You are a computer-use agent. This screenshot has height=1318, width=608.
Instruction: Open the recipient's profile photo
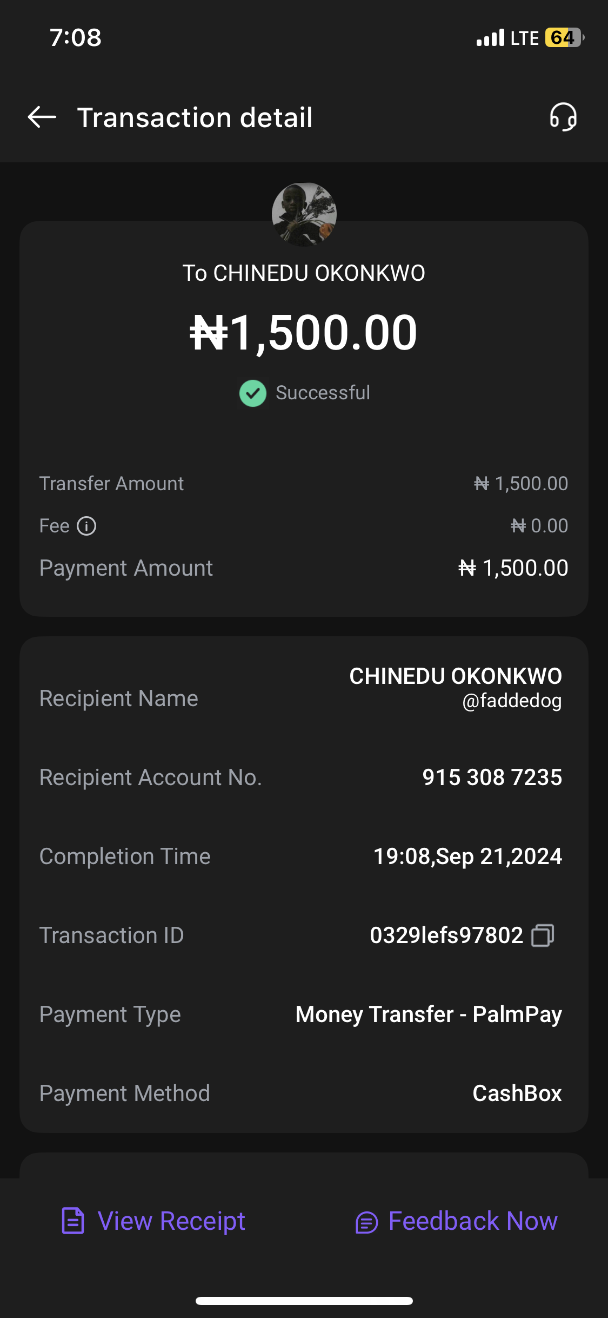[x=304, y=214]
